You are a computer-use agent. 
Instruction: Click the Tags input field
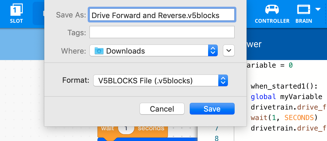tap(162, 32)
